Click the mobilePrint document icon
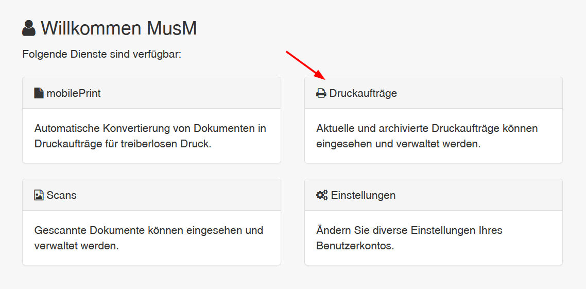Viewport: 586px width, 289px height. [x=39, y=93]
